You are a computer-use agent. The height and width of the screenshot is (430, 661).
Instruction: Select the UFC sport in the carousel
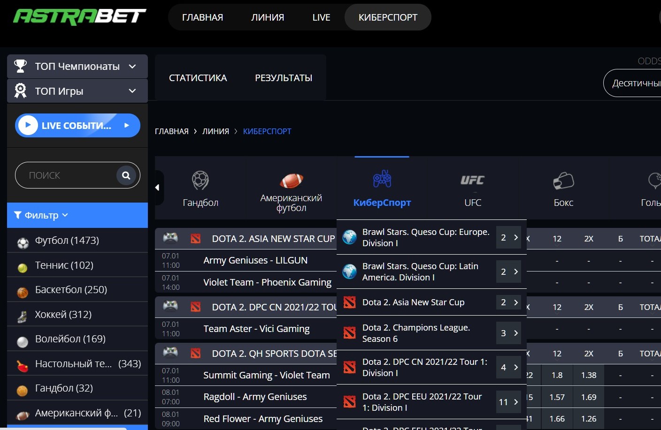point(473,189)
